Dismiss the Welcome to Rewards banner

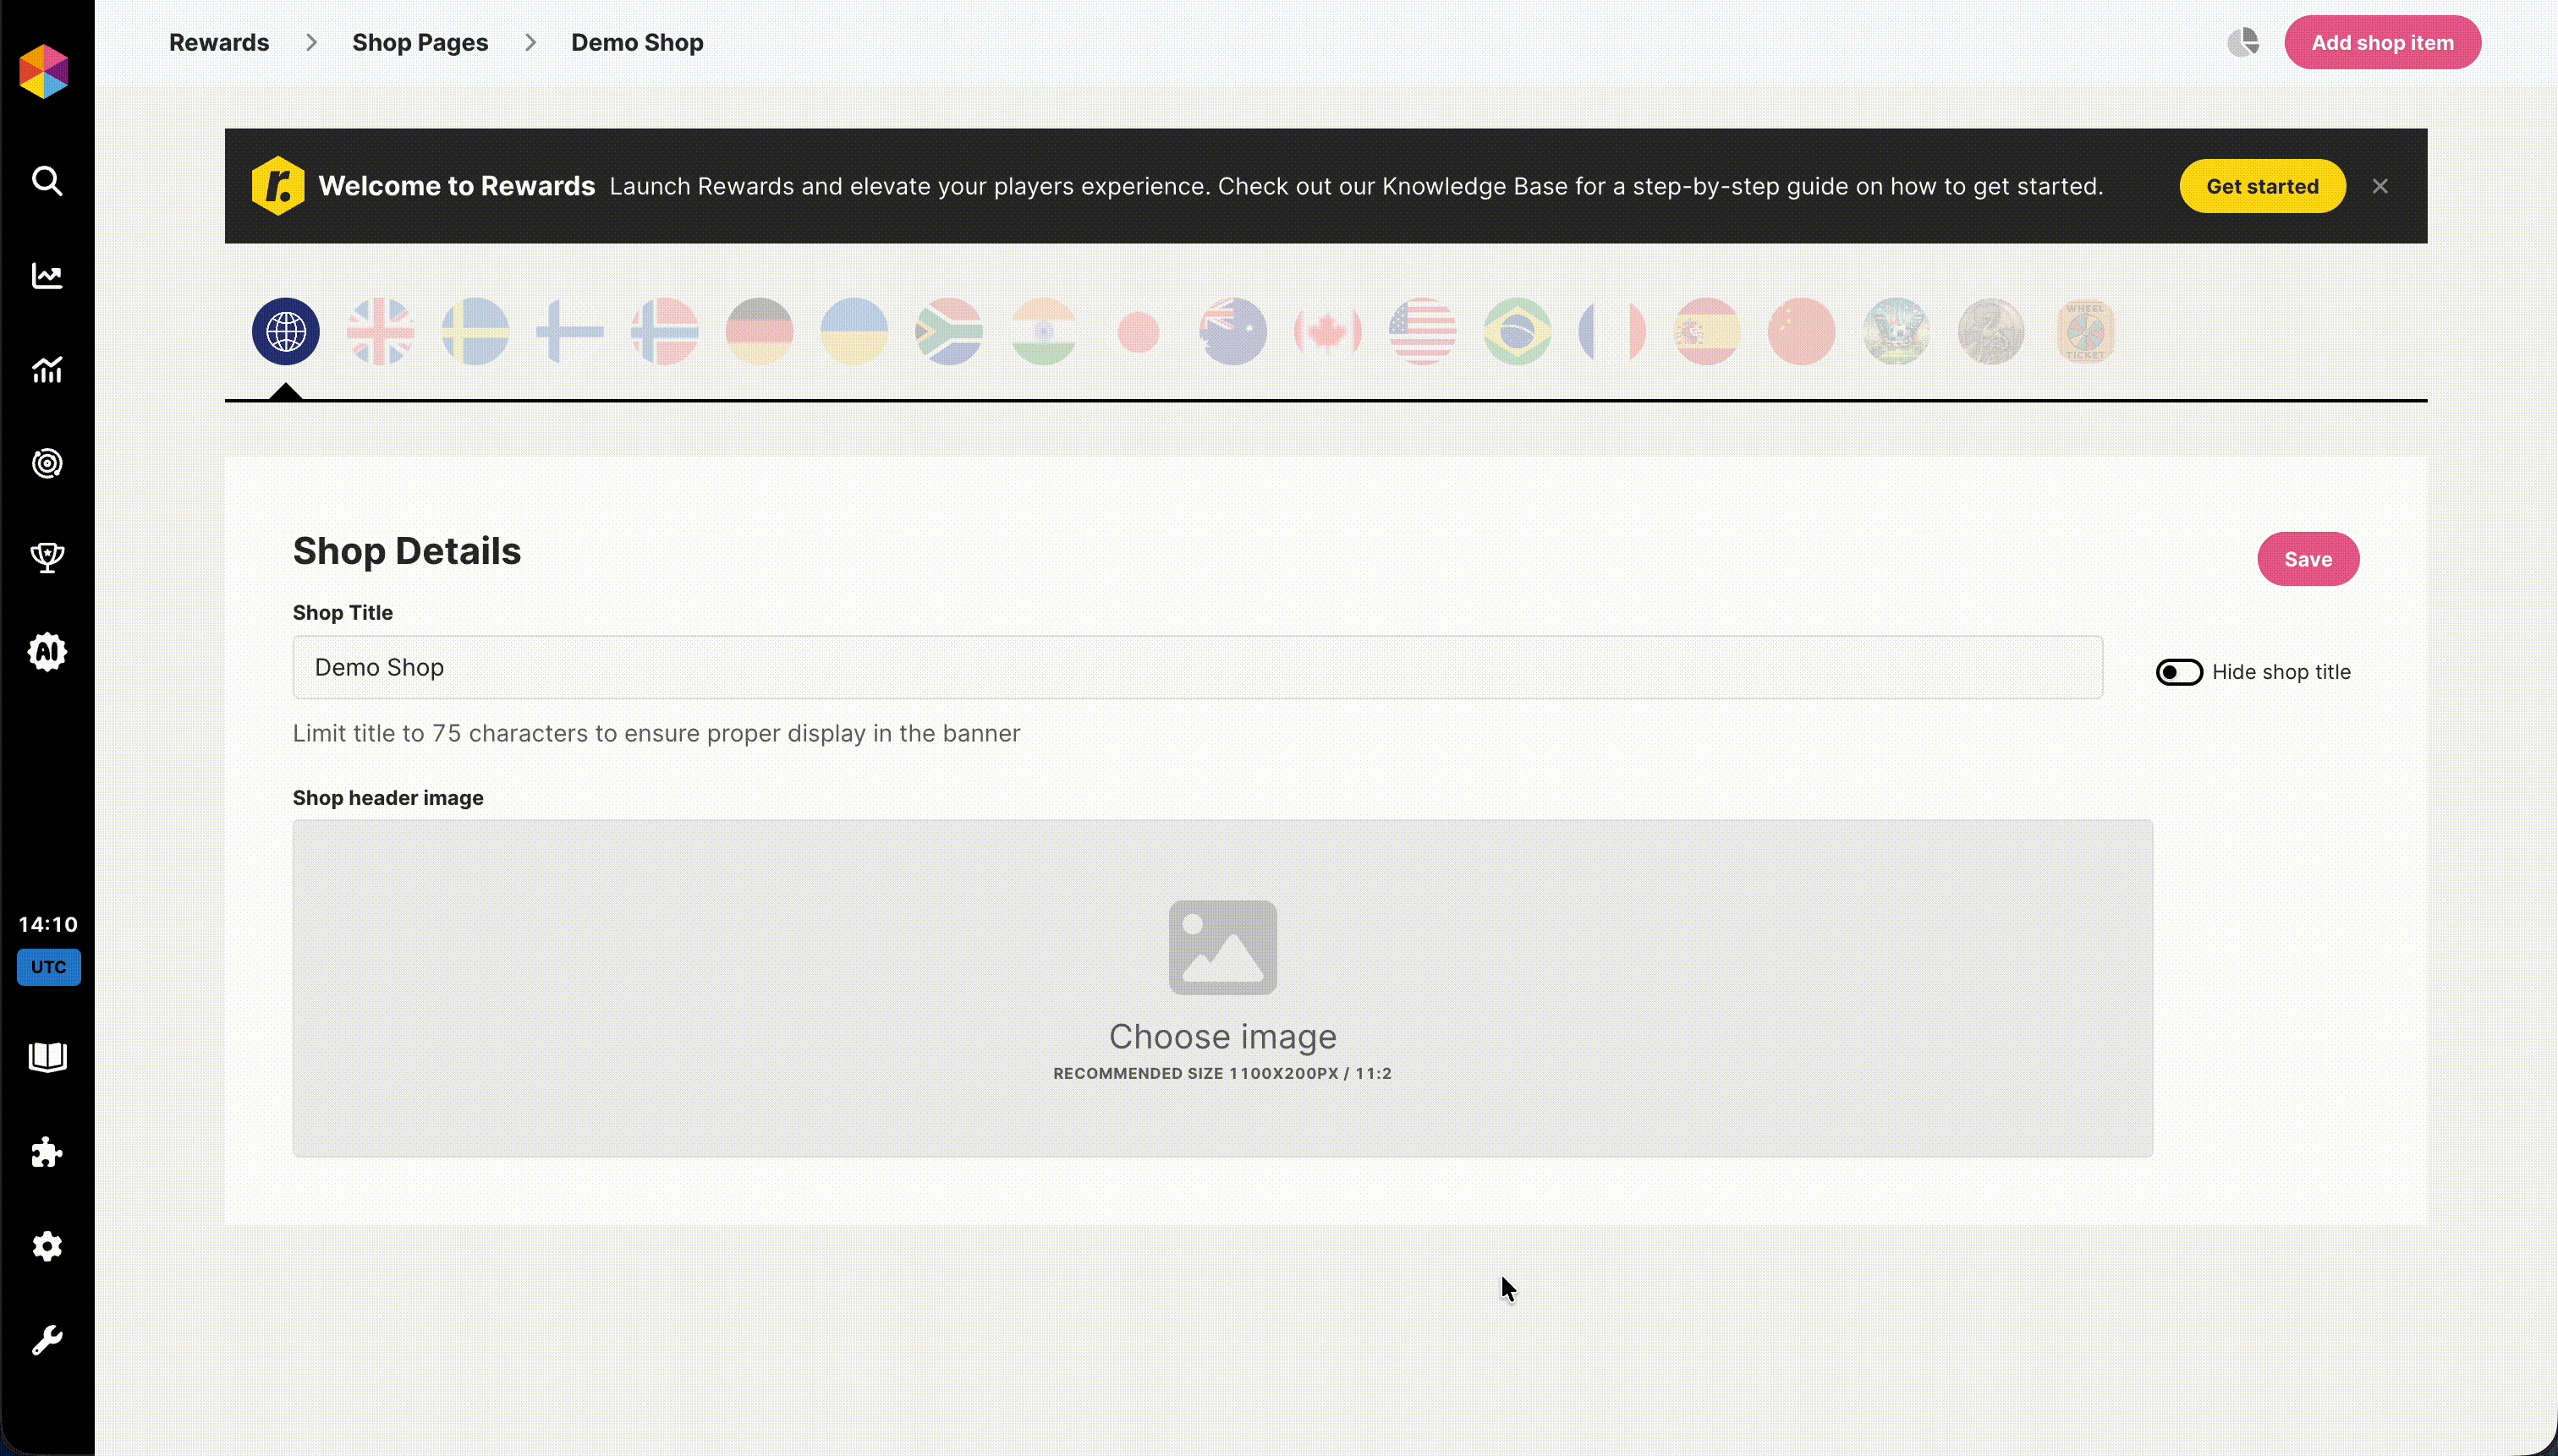(2380, 186)
